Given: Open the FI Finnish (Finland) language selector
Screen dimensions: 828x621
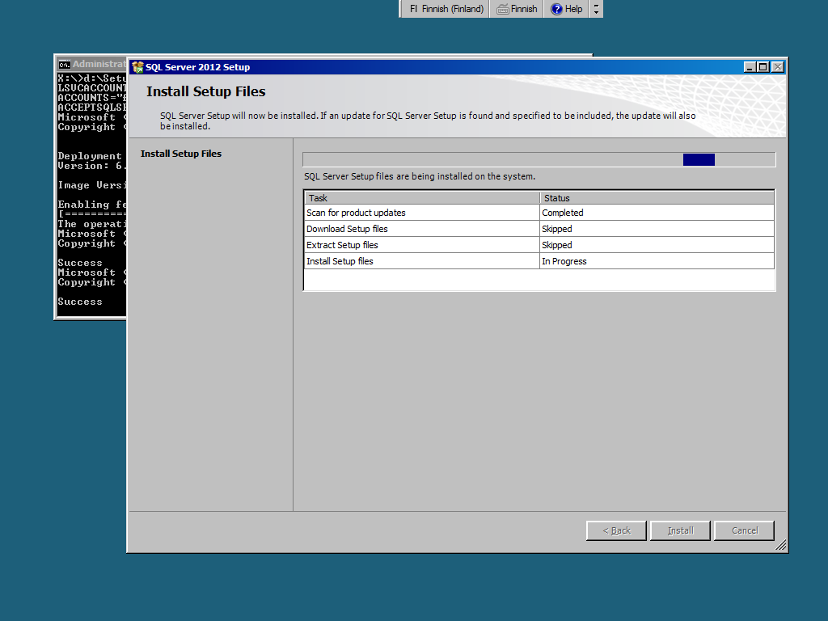Looking at the screenshot, I should tap(446, 9).
